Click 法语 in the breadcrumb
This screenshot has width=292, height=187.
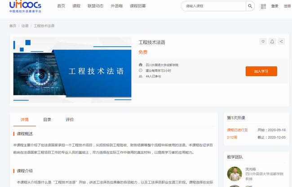[25, 26]
